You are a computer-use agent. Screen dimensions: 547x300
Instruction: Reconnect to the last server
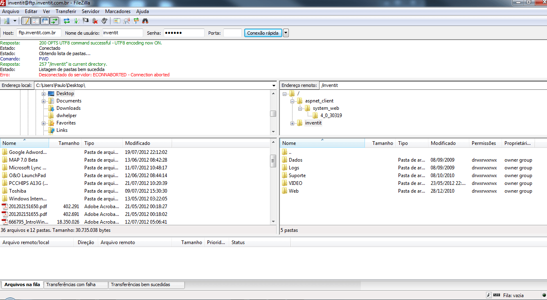(x=104, y=21)
